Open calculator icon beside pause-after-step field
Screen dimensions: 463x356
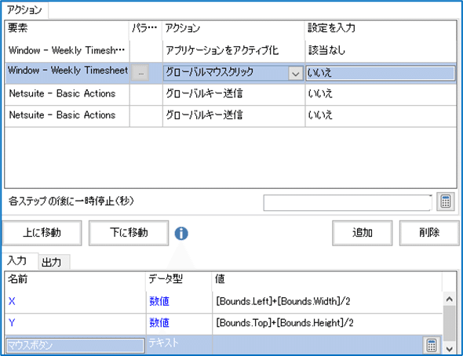pos(446,202)
